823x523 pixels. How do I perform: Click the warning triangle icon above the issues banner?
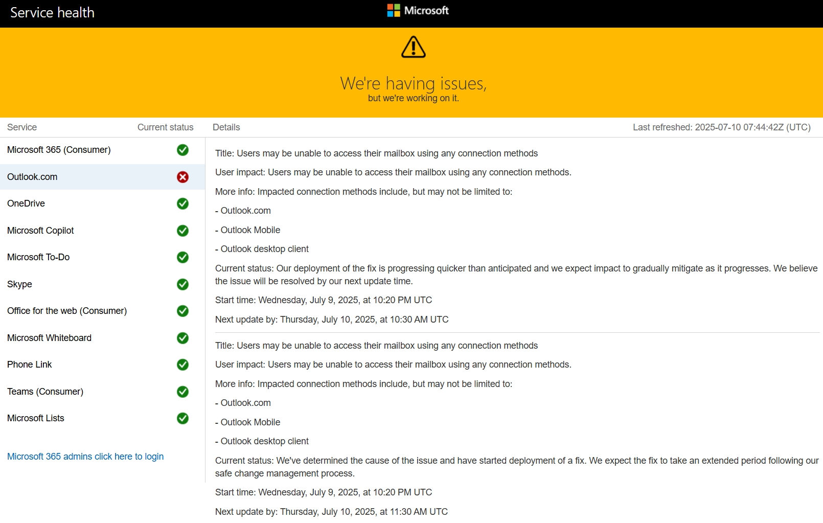coord(413,47)
